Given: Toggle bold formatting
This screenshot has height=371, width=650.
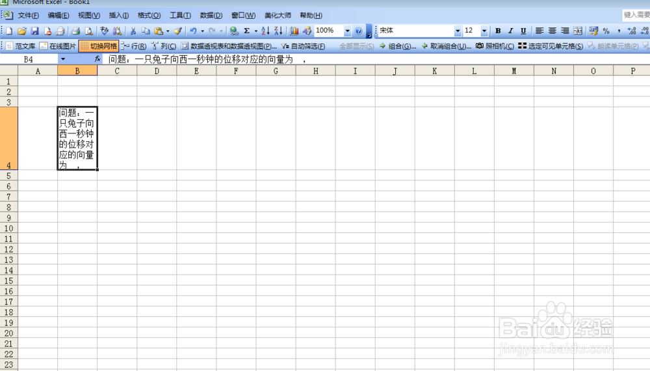Looking at the screenshot, I should coord(498,31).
